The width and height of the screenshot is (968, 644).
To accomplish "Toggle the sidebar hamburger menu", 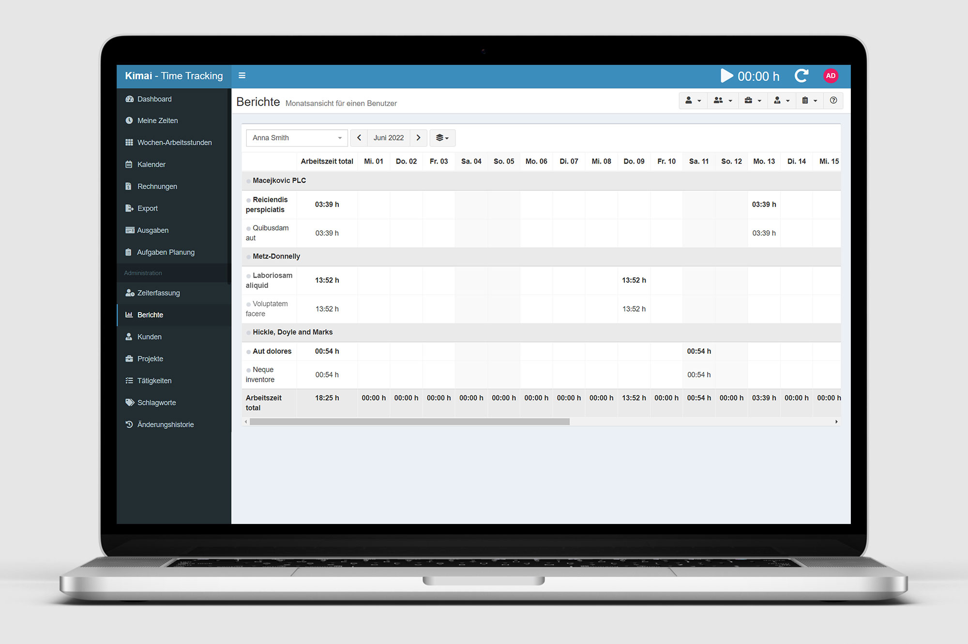I will click(242, 75).
